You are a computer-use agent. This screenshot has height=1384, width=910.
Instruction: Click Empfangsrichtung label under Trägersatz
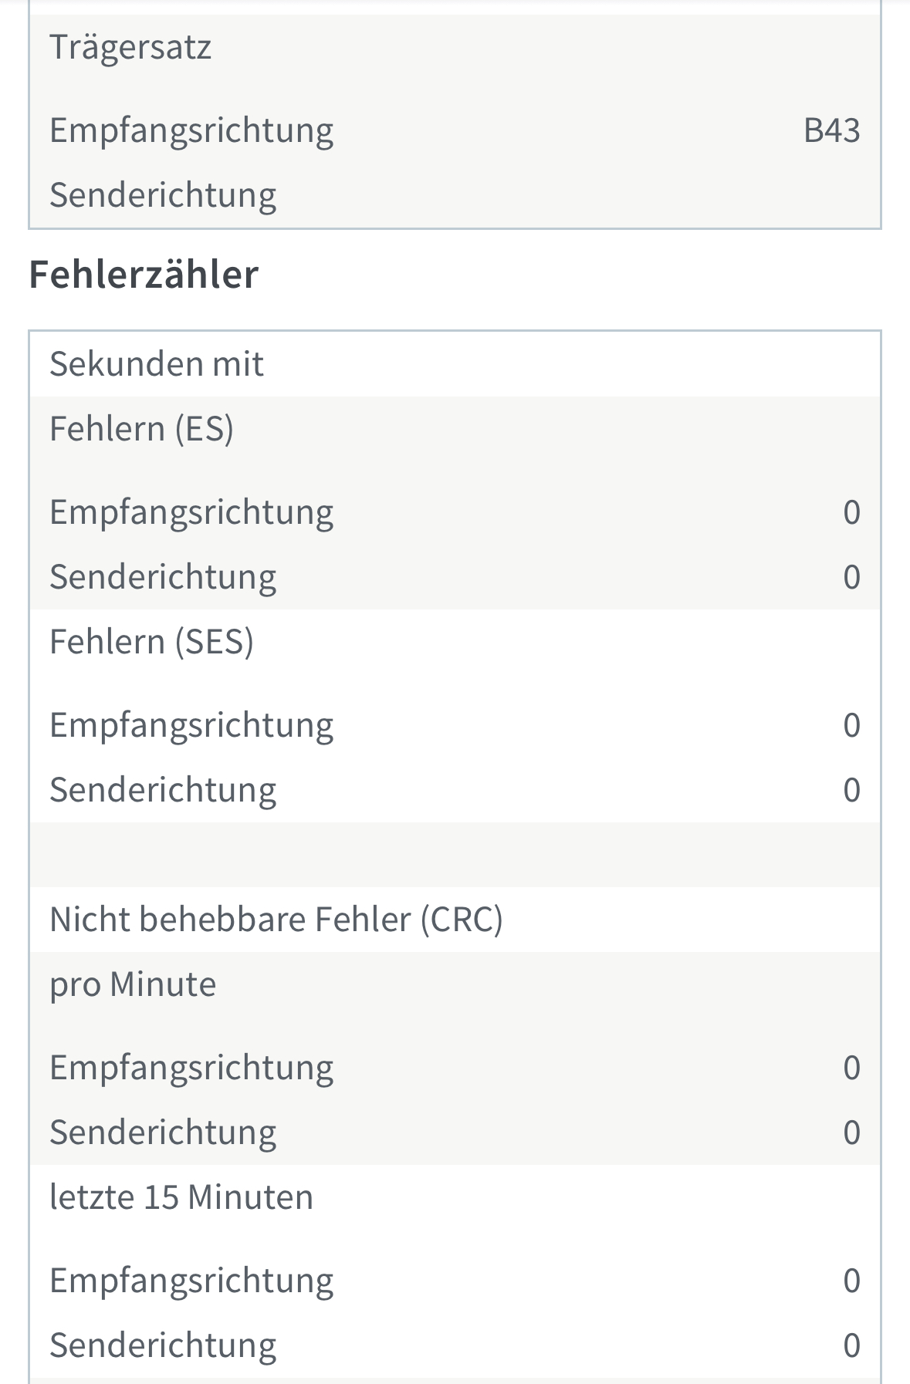tap(191, 130)
